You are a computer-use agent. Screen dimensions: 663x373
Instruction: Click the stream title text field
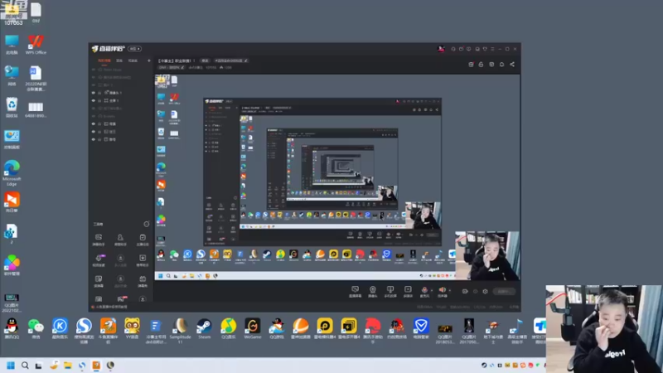coord(176,61)
